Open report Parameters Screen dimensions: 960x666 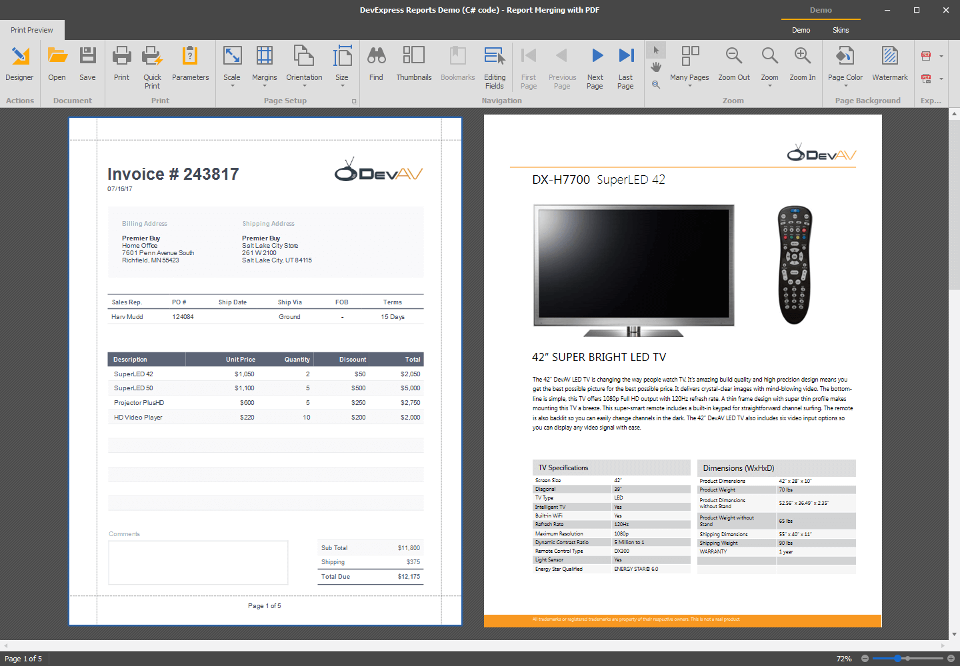(x=190, y=64)
